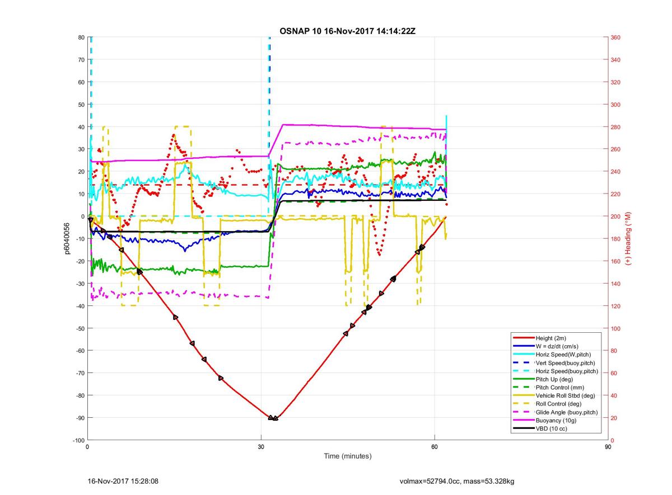The image size is (672, 495).
Task: Click the "Horiz Speed(W,pitch)" legend label
Action: click(563, 355)
